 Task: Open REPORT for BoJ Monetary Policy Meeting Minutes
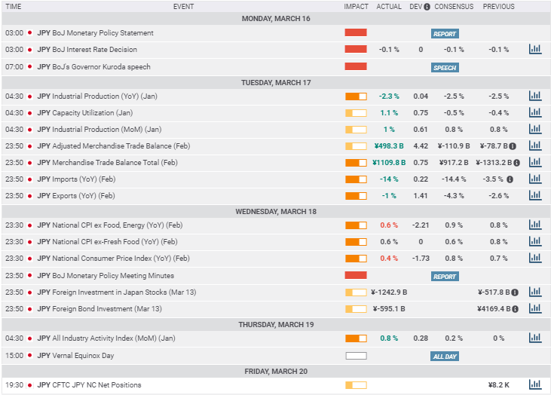[445, 277]
